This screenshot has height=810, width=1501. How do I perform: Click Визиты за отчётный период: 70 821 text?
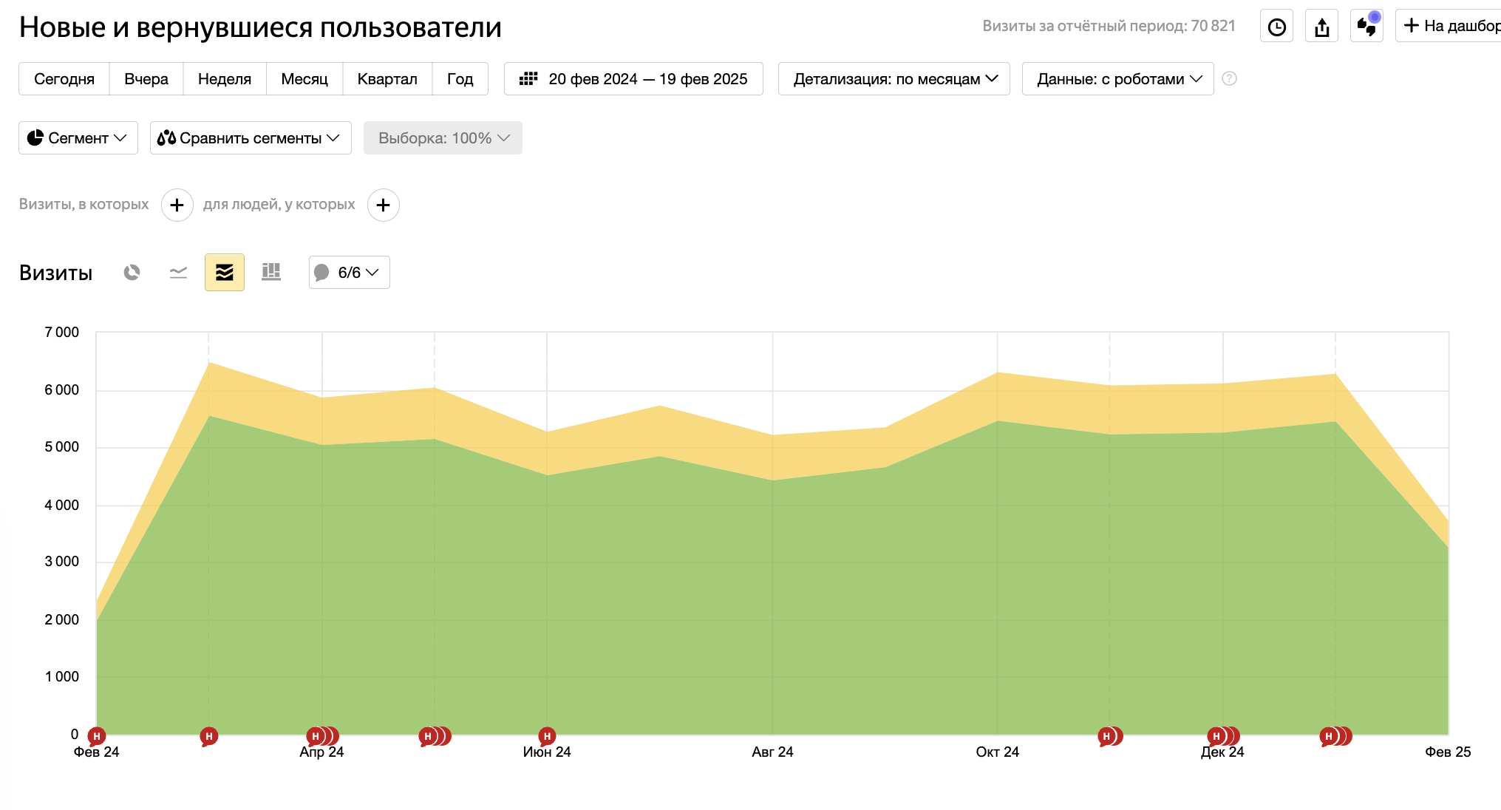tap(1109, 26)
